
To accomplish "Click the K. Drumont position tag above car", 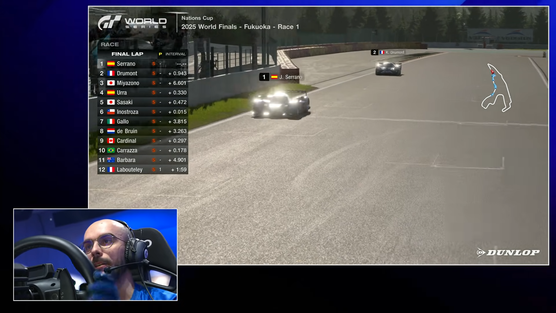I will click(388, 52).
